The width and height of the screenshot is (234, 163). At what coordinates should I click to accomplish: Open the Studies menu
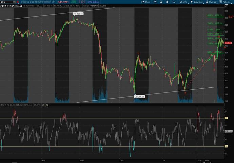(x=211, y=2)
